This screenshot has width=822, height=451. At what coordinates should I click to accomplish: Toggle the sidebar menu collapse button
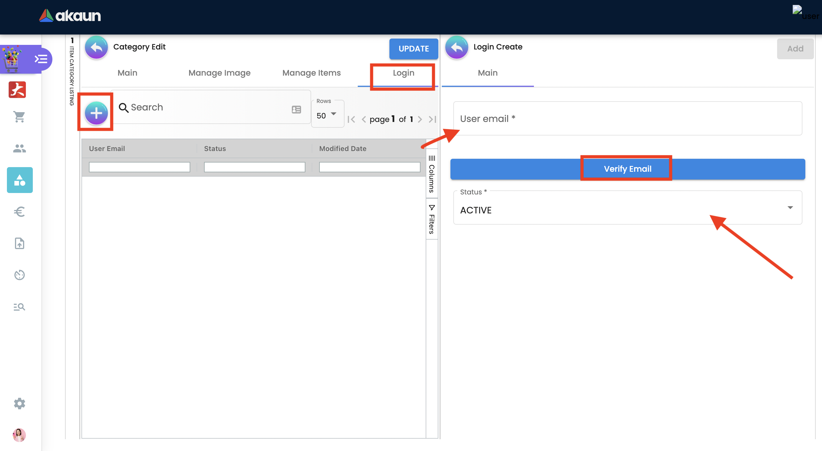[41, 59]
